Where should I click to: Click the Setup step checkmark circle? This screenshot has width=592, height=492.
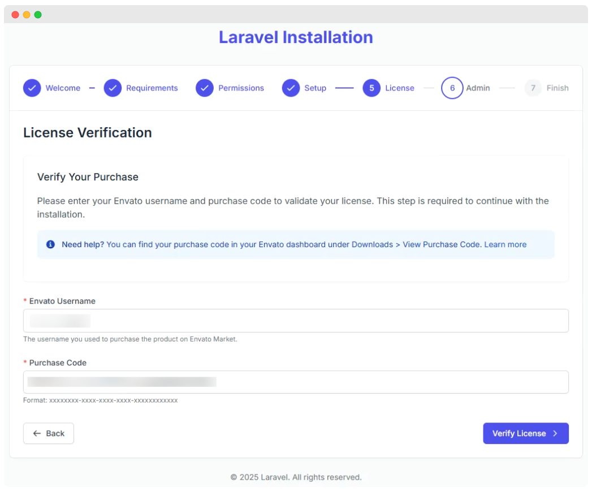point(291,88)
